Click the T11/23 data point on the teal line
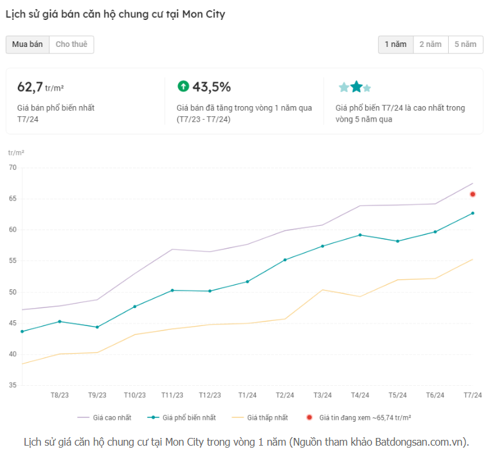 coord(172,290)
